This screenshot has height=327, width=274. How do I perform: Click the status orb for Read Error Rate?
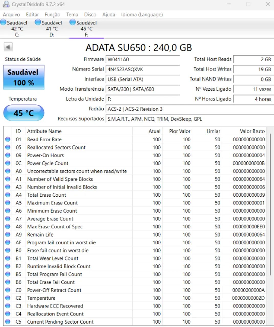tap(8, 139)
